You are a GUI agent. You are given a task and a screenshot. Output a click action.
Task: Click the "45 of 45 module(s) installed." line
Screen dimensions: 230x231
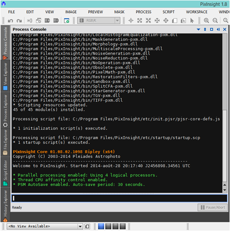pyautogui.click(x=49, y=110)
